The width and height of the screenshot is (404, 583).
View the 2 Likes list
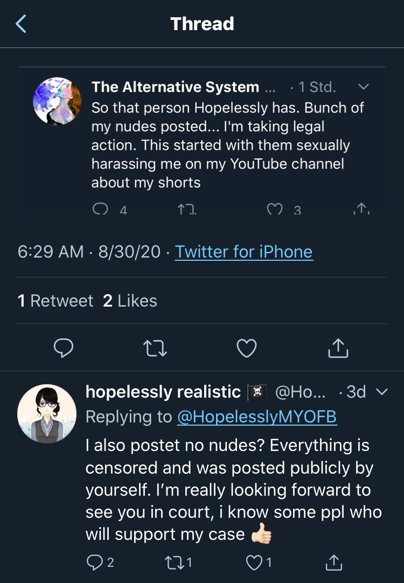coord(130,301)
